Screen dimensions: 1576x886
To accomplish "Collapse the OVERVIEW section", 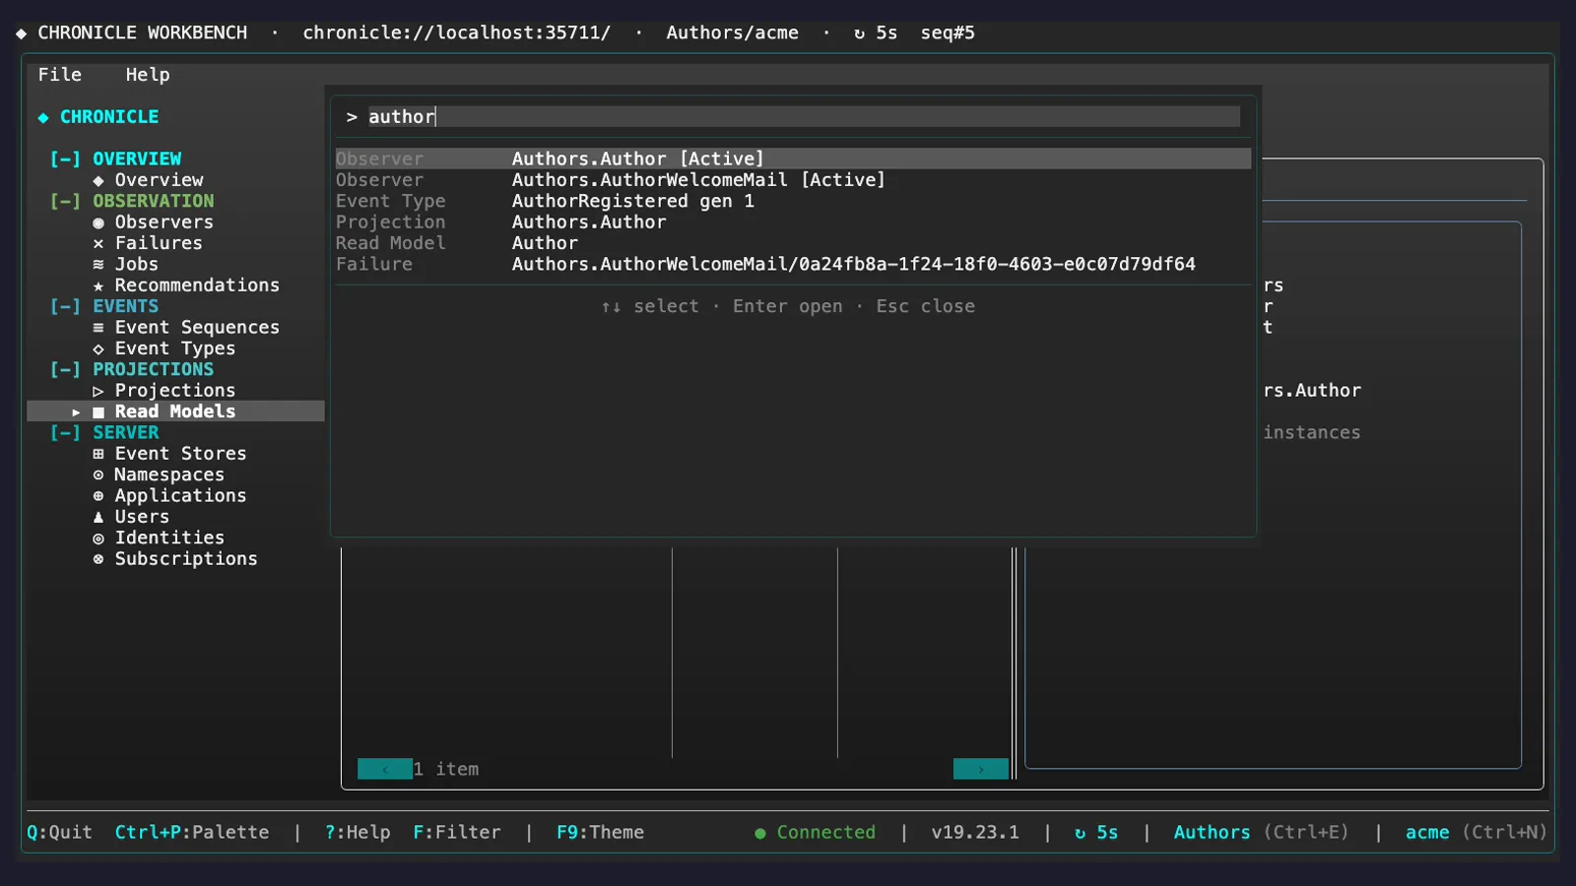I will (66, 158).
